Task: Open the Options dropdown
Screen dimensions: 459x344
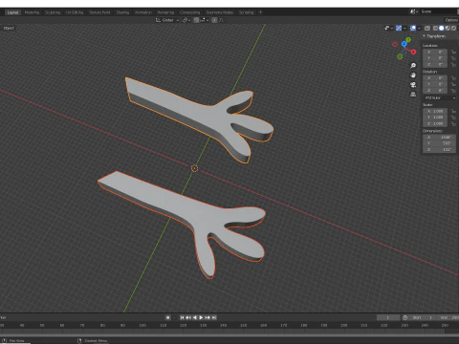Action: pyautogui.click(x=451, y=20)
